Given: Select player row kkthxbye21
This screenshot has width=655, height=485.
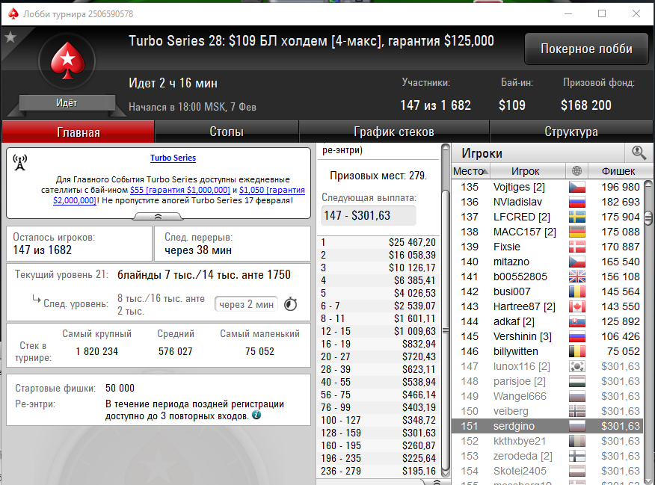Looking at the screenshot, I should click(x=547, y=441).
